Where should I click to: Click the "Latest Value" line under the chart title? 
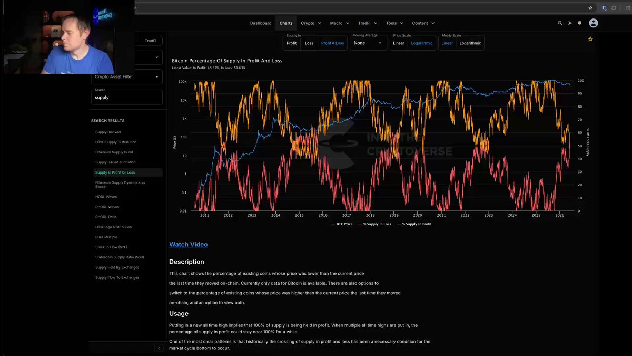209,68
